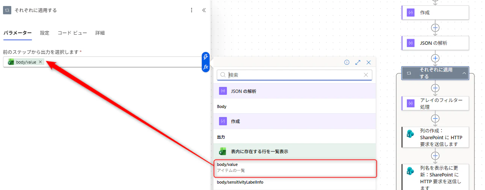
Task: Click the purple icon beside JSON の解析 in popup
Action: 223,91
